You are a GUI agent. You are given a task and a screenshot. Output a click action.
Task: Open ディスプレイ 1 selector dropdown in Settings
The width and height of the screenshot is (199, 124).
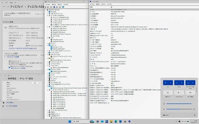[x=39, y=14]
